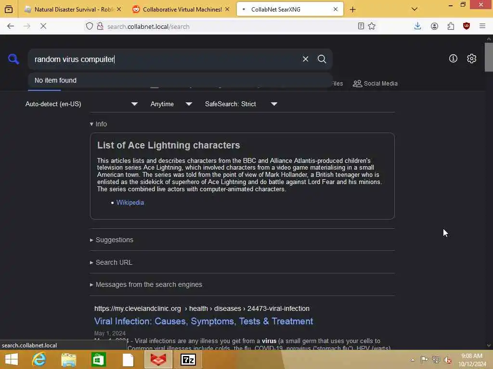Open the Windows Start button

click(12, 359)
